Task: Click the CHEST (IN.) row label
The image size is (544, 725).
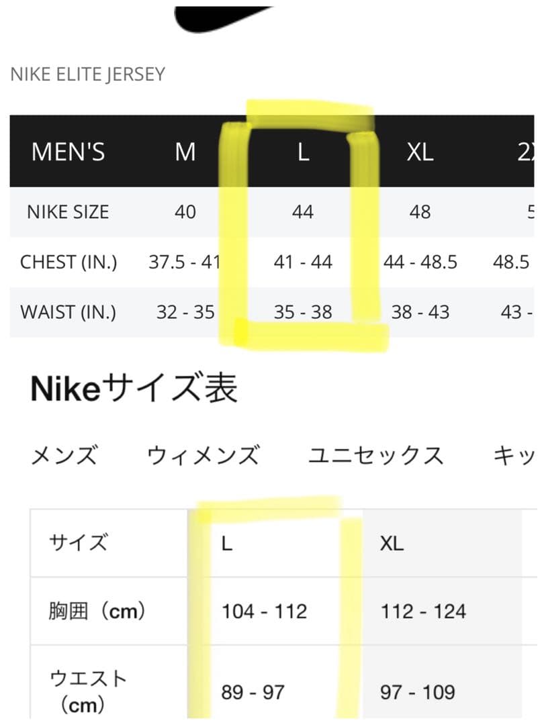Action: (x=70, y=262)
